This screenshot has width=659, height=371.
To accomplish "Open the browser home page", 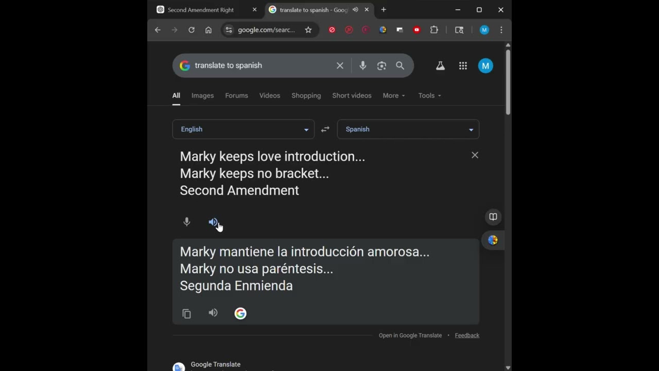I will [x=209, y=30].
